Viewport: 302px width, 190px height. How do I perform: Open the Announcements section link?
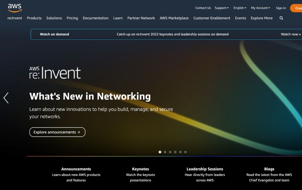[x=76, y=169]
